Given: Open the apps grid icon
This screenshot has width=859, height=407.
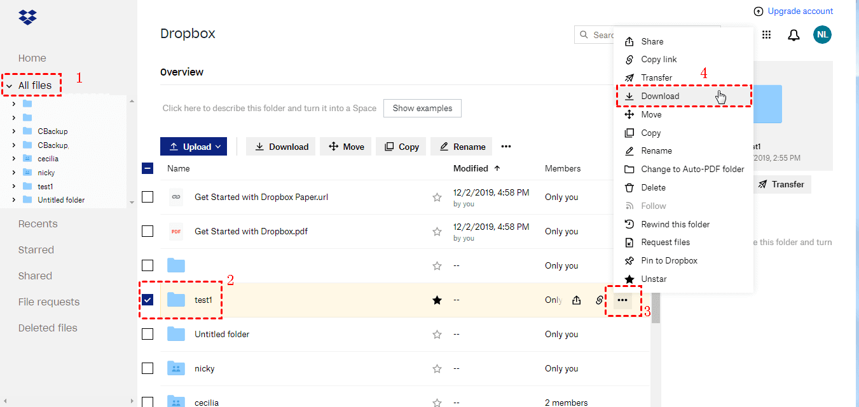Looking at the screenshot, I should tap(767, 35).
